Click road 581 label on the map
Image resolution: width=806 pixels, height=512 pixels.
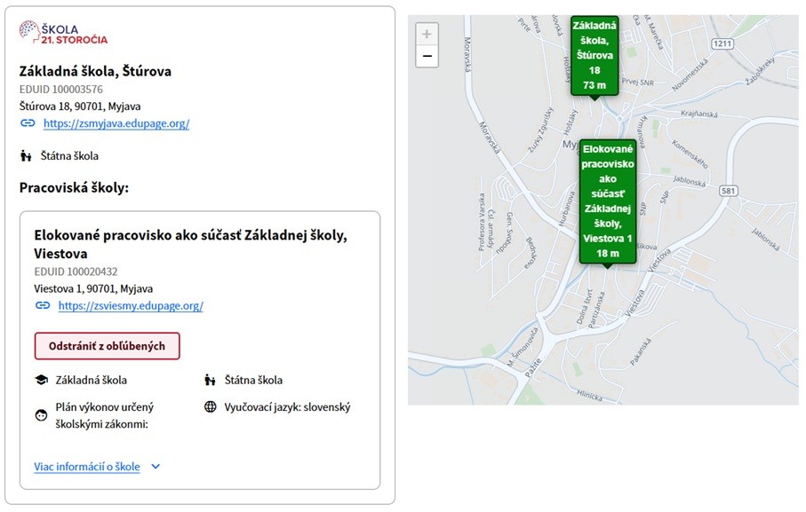(x=729, y=191)
